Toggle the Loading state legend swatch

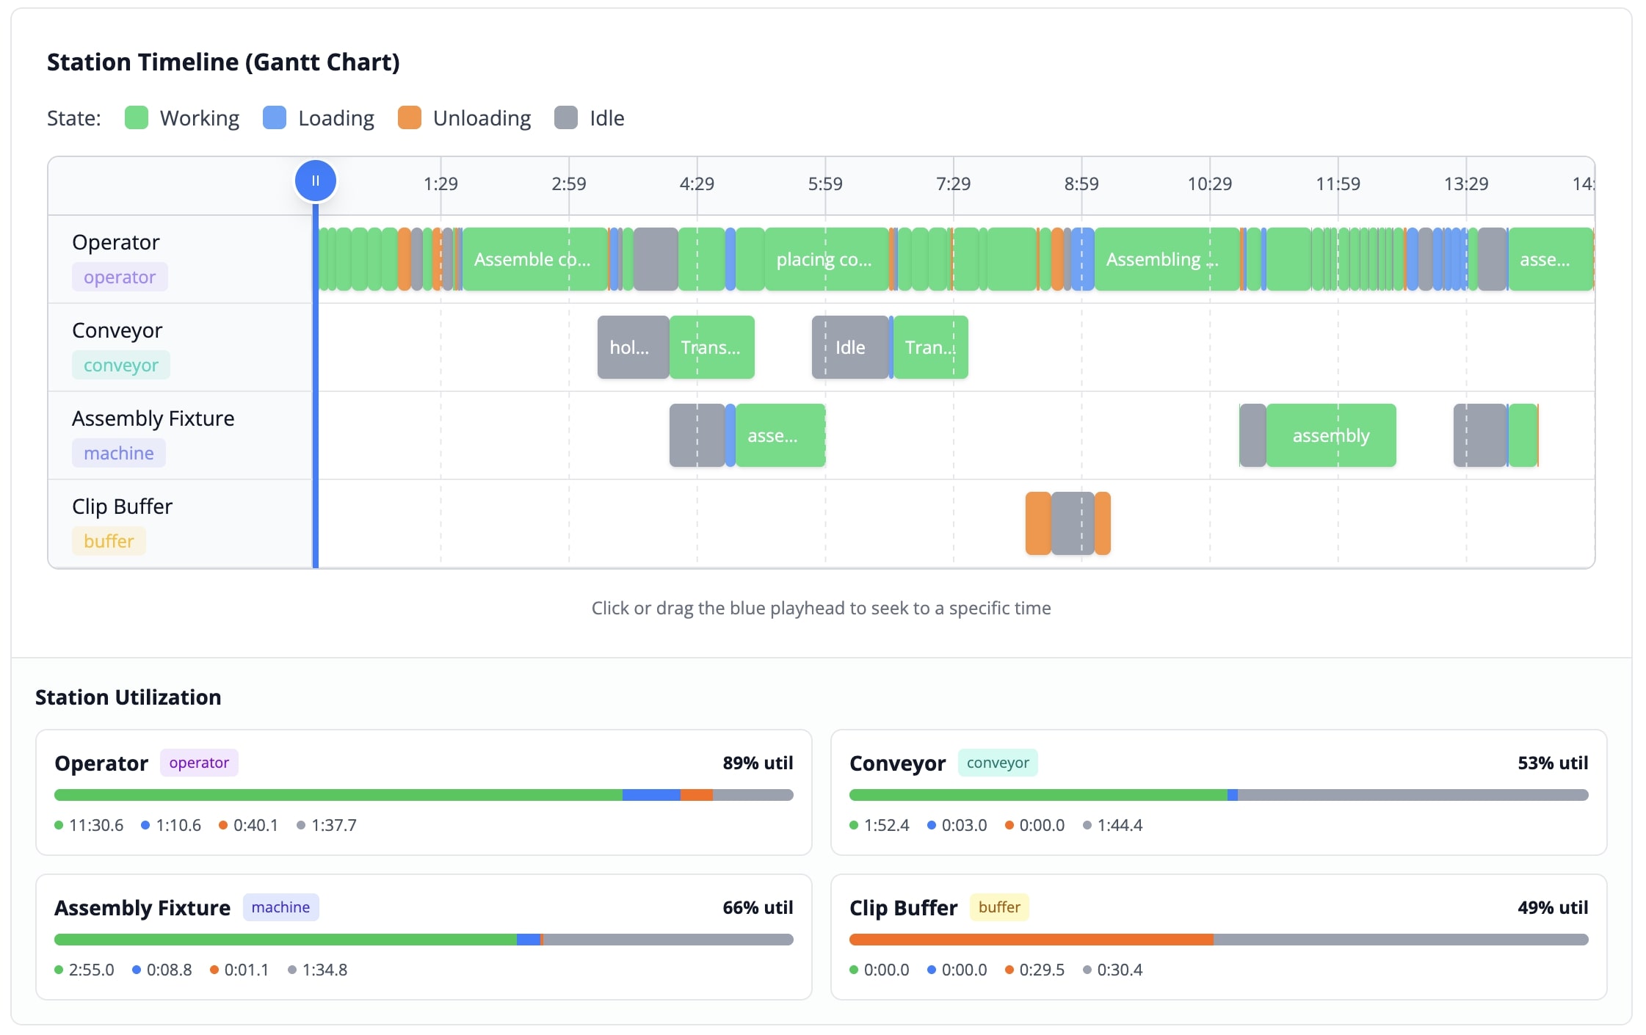coord(275,117)
